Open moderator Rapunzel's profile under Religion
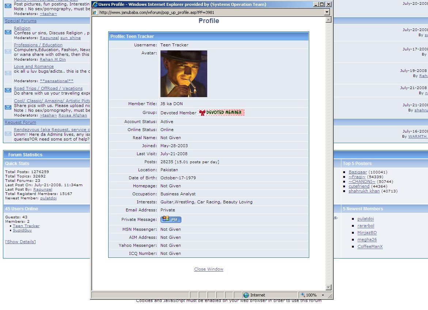This screenshot has height=310, width=428. (49, 38)
